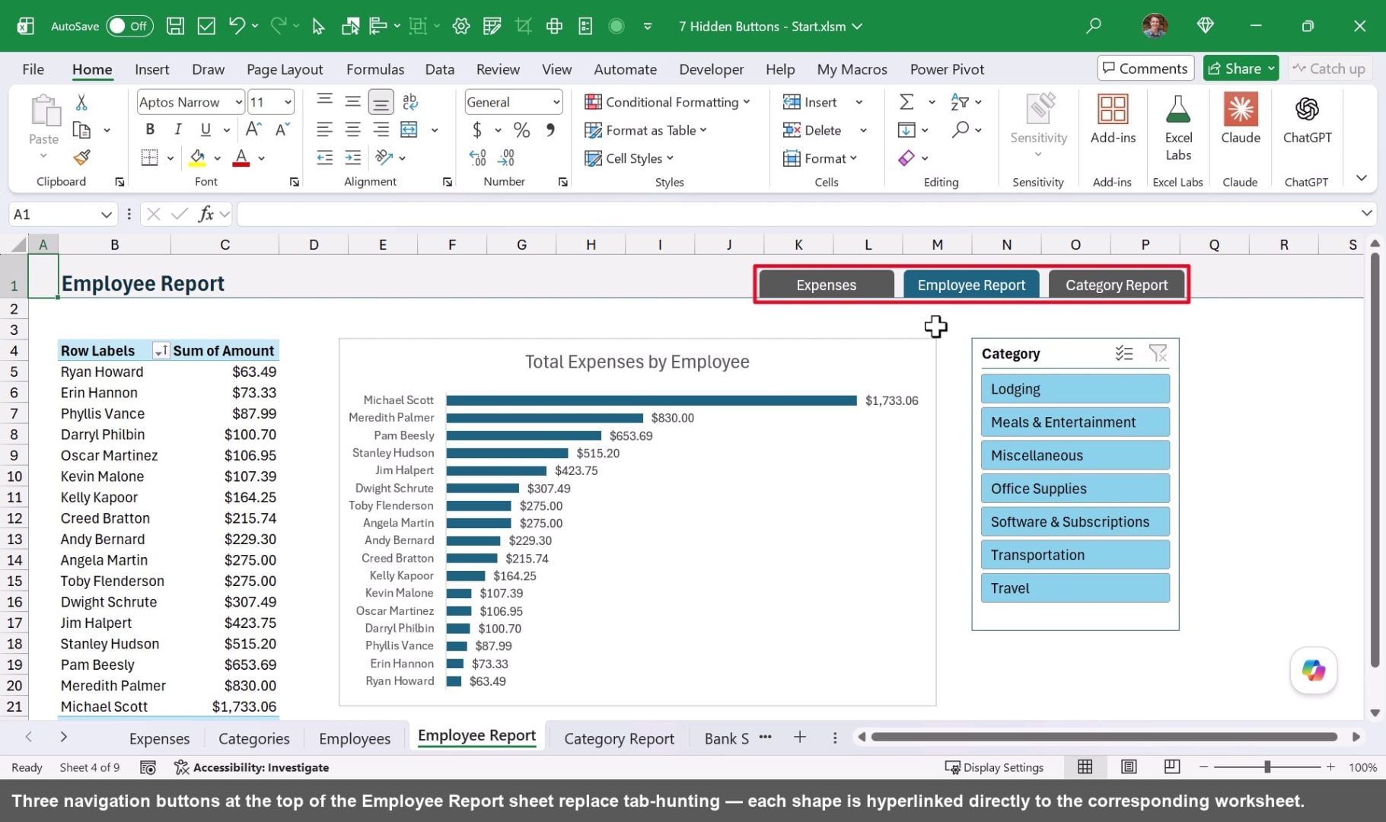Toggle Wrap Text
Image resolution: width=1386 pixels, height=822 pixels.
coord(409,102)
